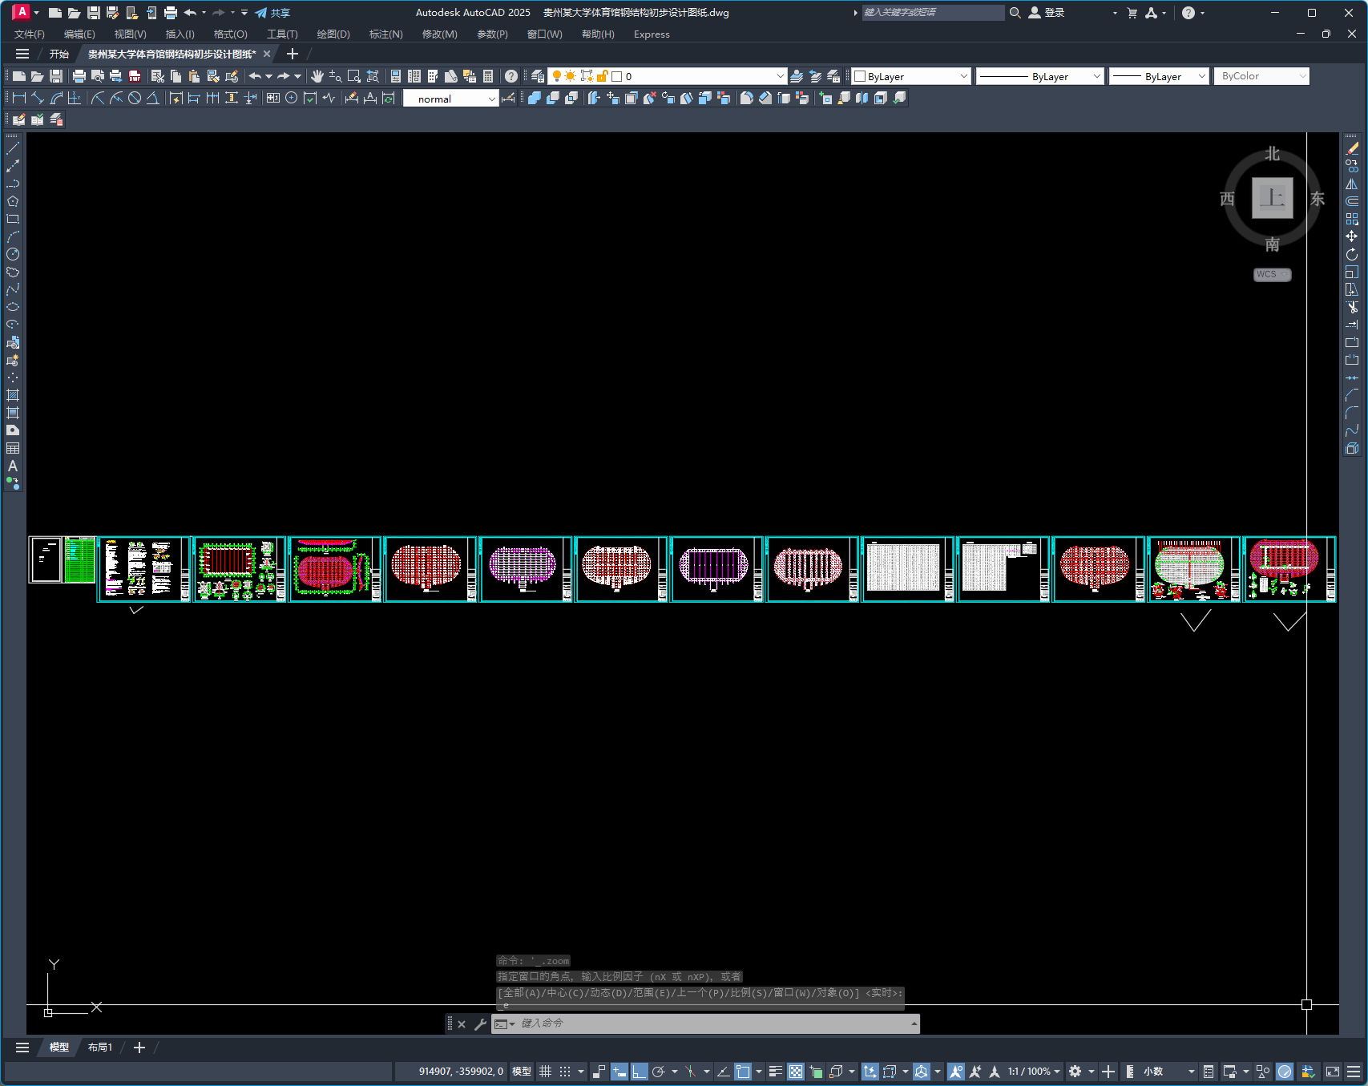Select the Multiline Text tool

(13, 466)
